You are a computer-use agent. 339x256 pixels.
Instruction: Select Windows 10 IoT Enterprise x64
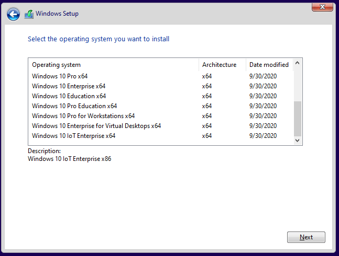[73, 136]
